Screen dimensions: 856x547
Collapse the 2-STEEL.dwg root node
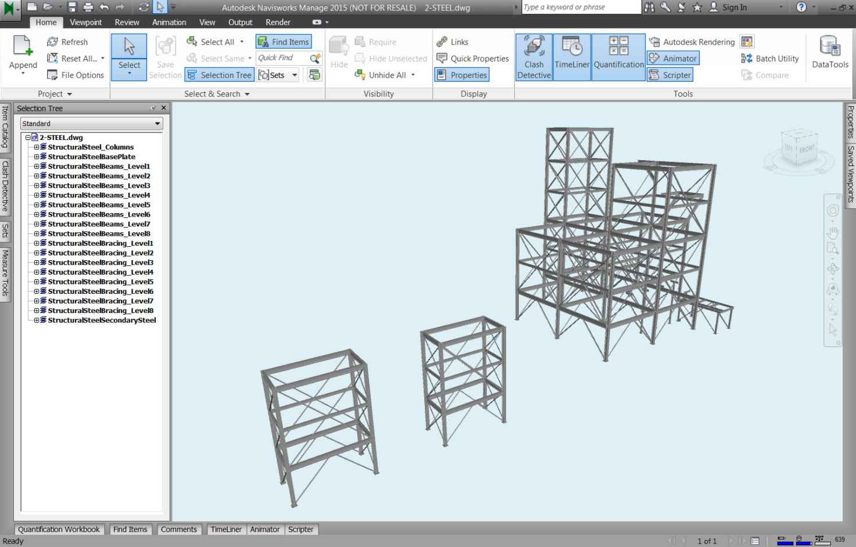click(28, 138)
